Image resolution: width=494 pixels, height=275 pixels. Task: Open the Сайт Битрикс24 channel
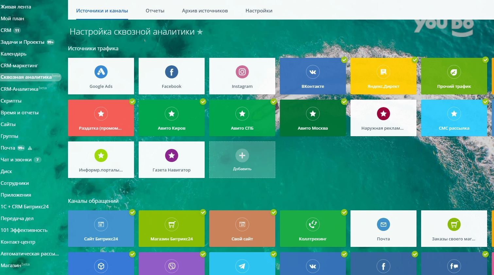pyautogui.click(x=101, y=229)
